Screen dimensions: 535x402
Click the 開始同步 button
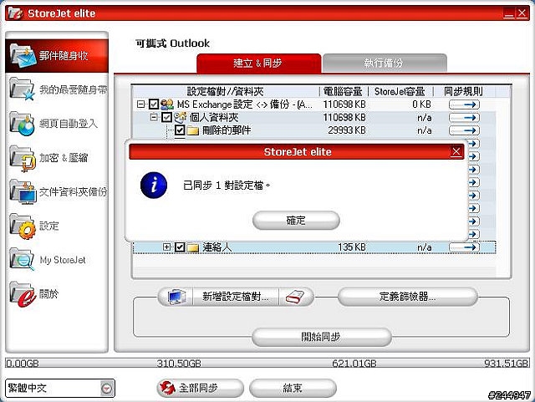321,337
